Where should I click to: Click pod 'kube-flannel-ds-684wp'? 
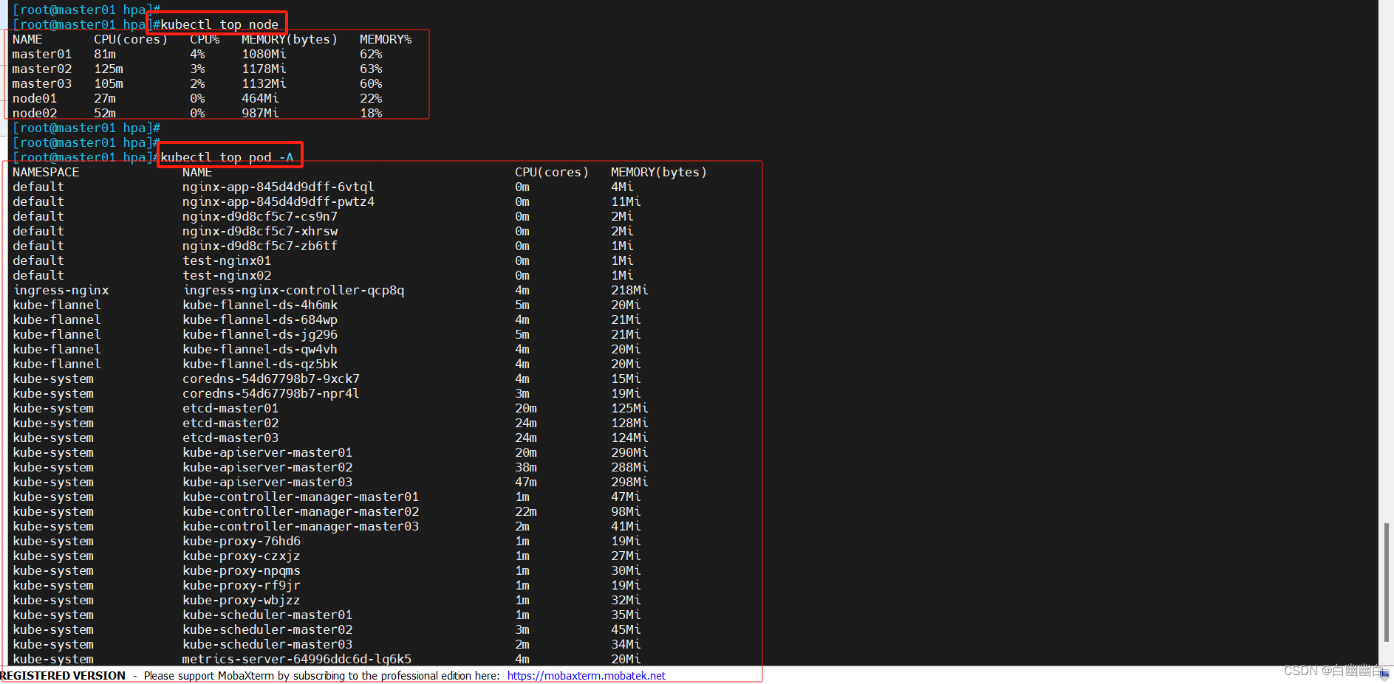260,319
